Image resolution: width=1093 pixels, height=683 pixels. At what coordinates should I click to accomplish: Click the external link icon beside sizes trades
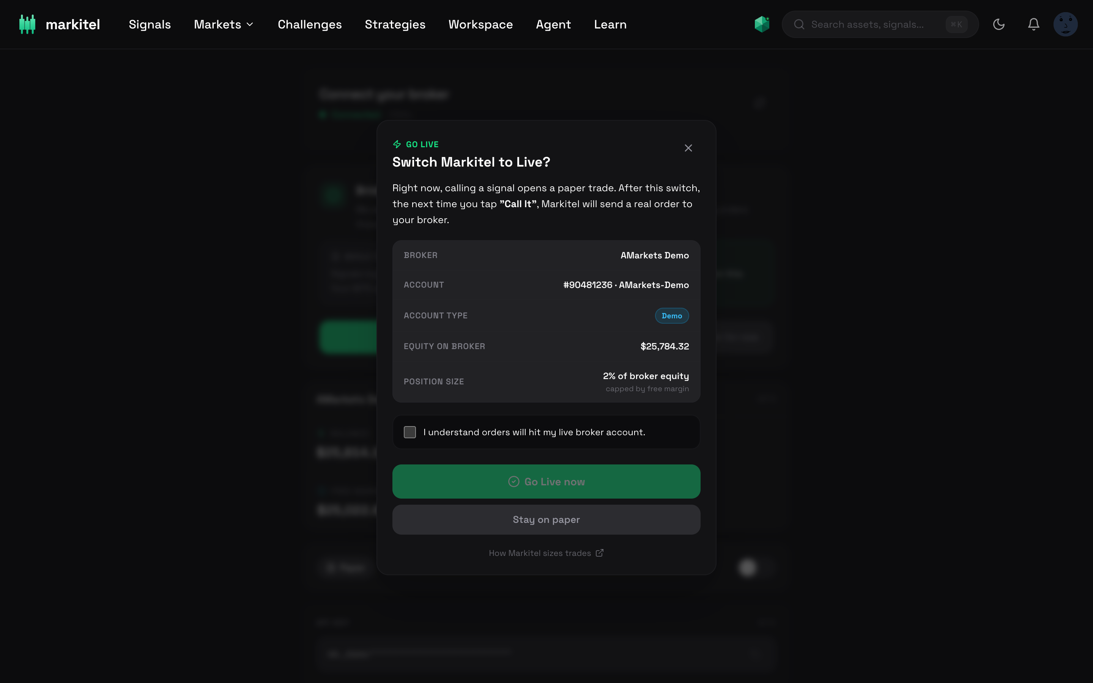[600, 553]
